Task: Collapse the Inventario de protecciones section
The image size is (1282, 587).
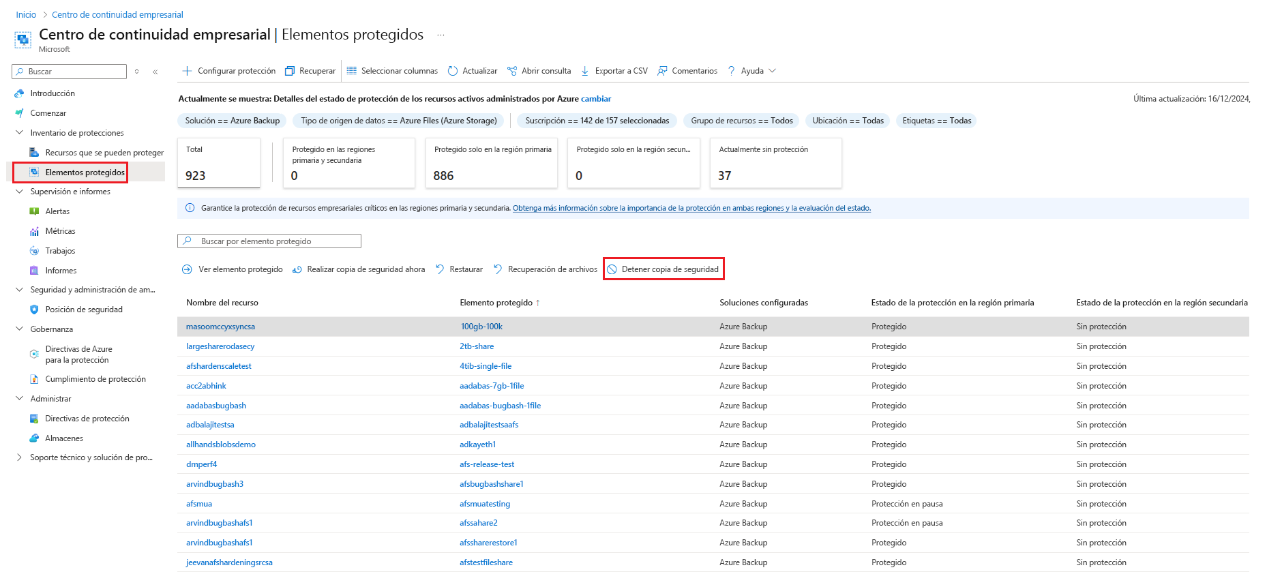Action: [19, 133]
